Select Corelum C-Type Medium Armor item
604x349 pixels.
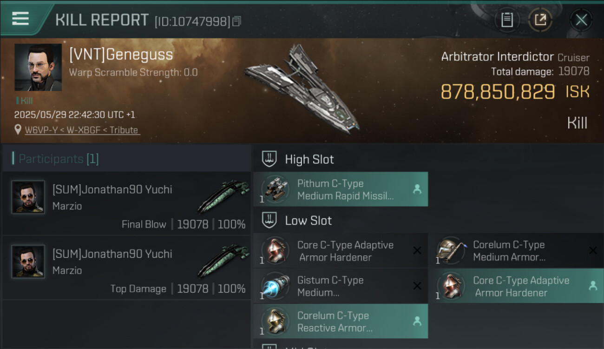click(x=516, y=251)
